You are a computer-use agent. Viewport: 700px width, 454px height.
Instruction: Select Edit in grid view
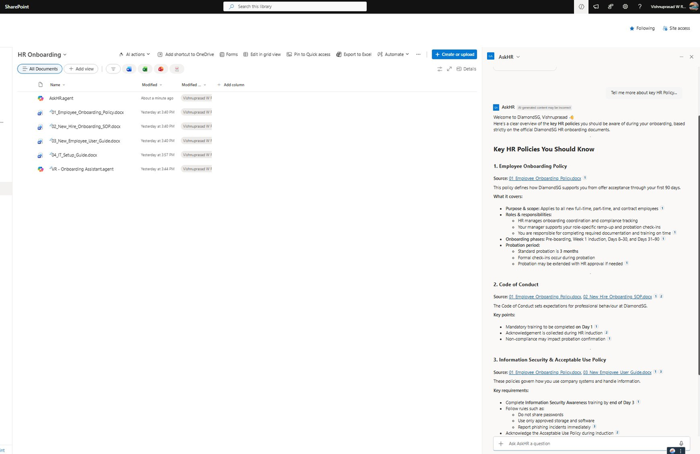[x=262, y=54]
